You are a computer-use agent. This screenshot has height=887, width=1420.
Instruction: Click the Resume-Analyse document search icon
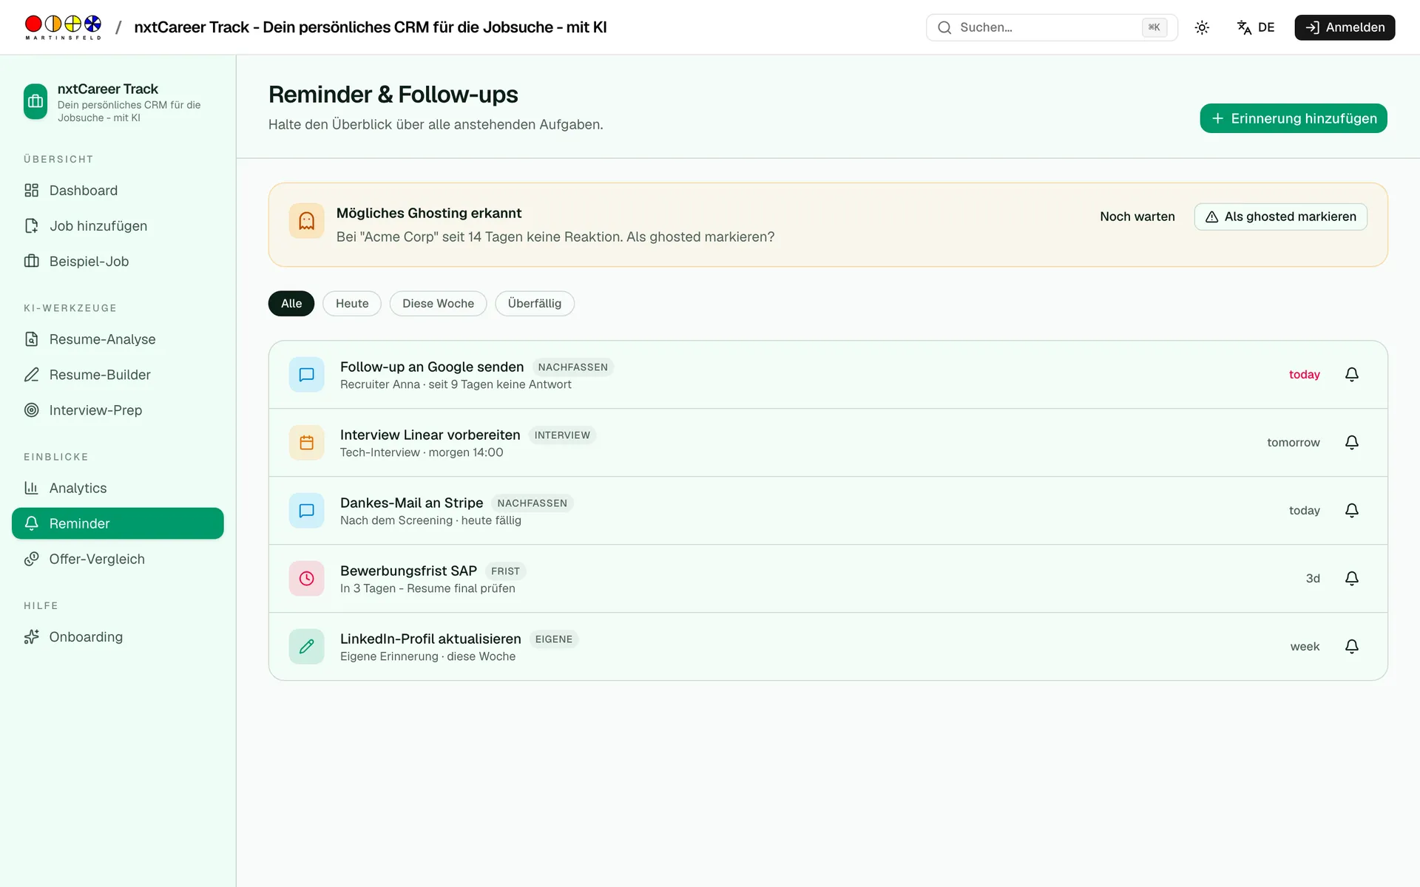click(x=31, y=339)
